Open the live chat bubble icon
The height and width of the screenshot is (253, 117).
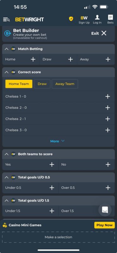pyautogui.click(x=105, y=210)
